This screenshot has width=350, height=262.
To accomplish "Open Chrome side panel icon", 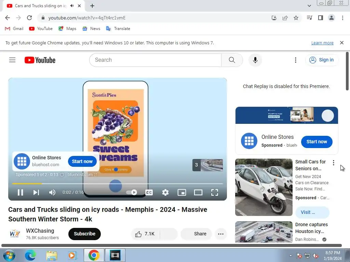I will pyautogui.click(x=321, y=18).
